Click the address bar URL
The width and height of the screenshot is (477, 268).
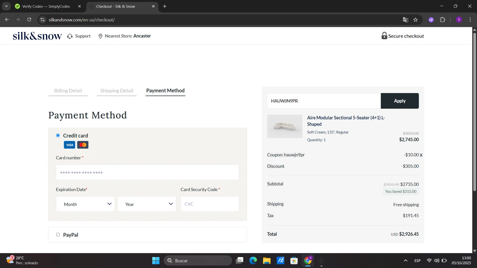(82, 20)
